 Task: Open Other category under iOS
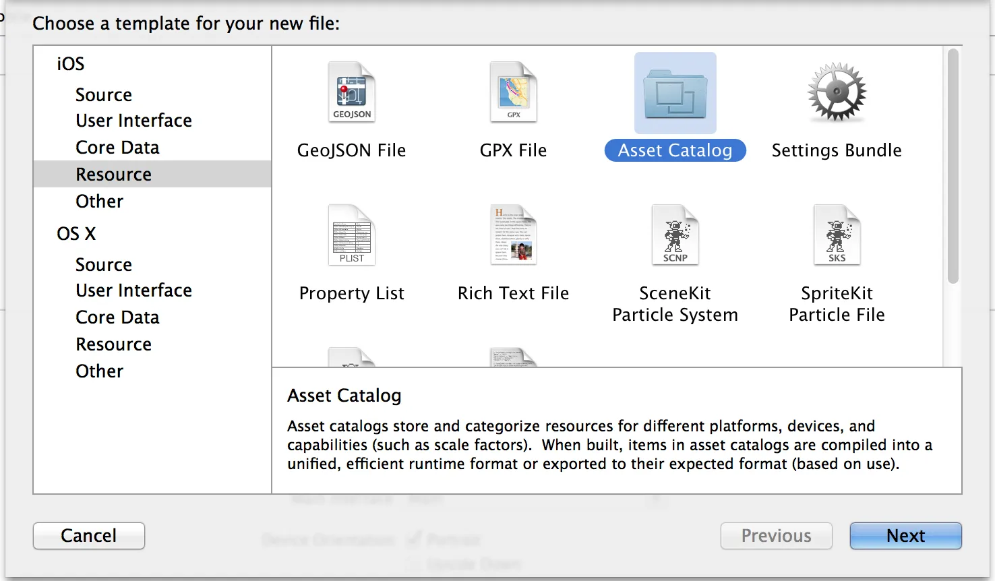(100, 202)
